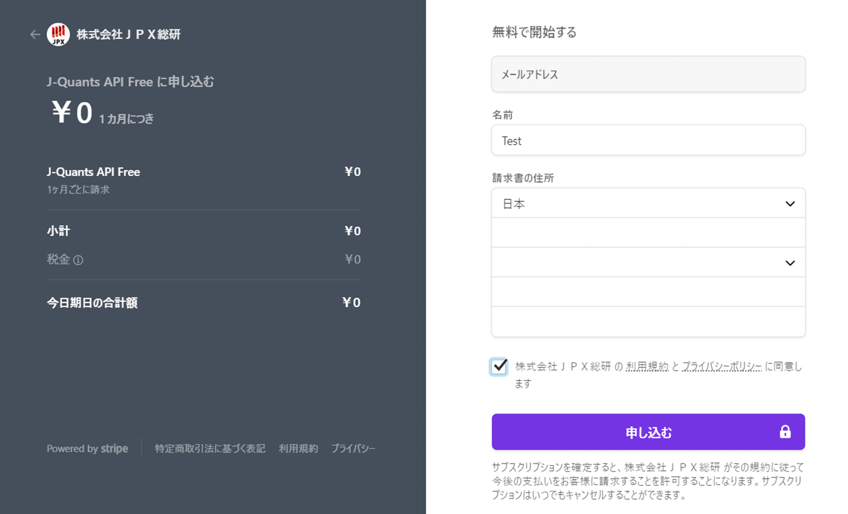This screenshot has height=514, width=848.
Task: Click the Stripe logo in the footer
Action: pyautogui.click(x=114, y=449)
